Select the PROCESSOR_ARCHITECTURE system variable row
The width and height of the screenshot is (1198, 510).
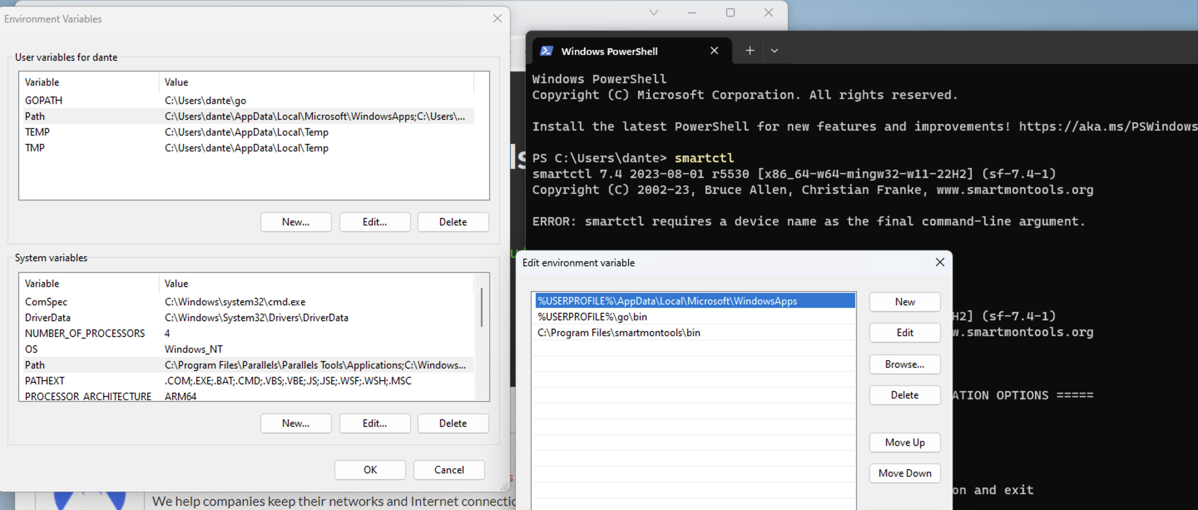pos(249,396)
